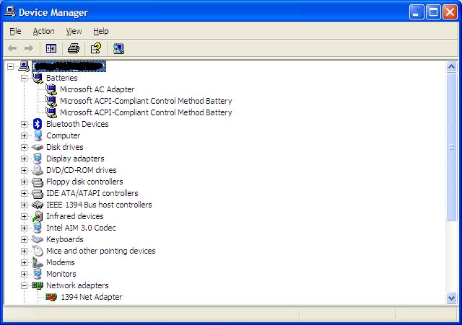Toggle the console tree pane icon
The width and height of the screenshot is (462, 325).
(51, 48)
